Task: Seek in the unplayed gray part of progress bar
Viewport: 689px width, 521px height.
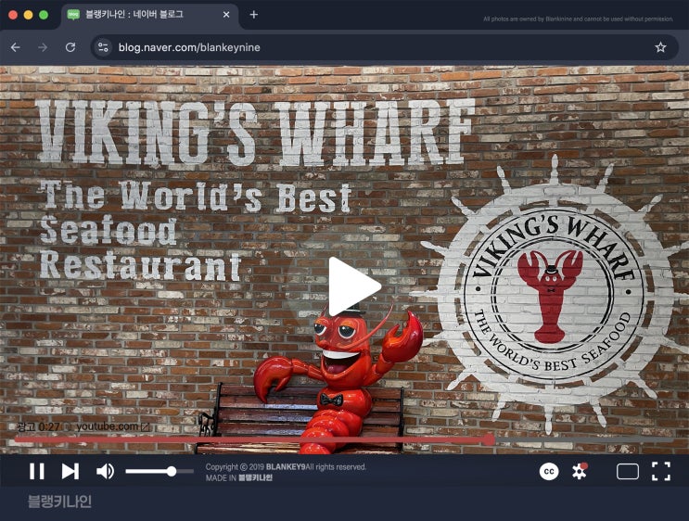Action: pos(584,439)
